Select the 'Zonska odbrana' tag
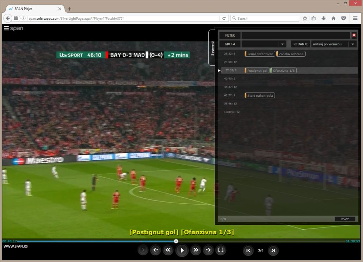Screen dimensions: 363x262 tap(291, 54)
